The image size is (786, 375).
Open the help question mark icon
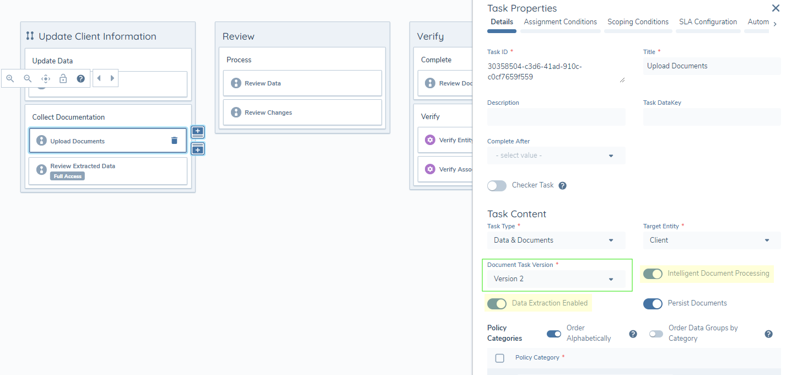(x=80, y=78)
